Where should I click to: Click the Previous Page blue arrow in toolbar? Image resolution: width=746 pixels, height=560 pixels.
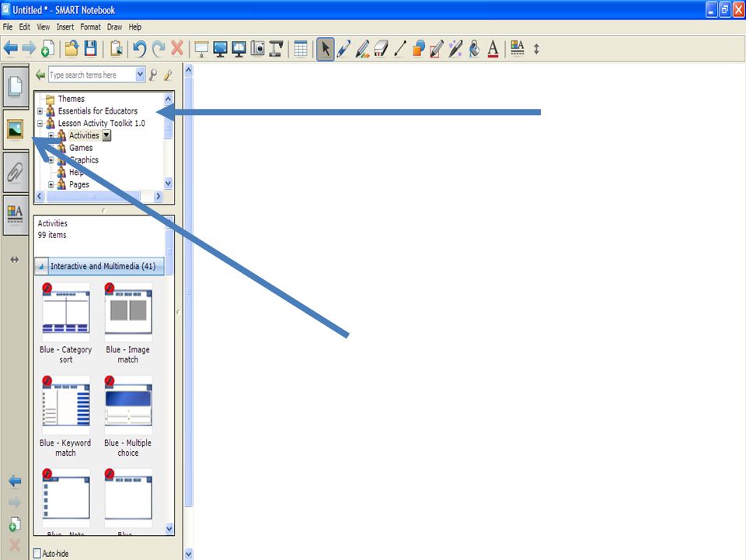point(10,48)
